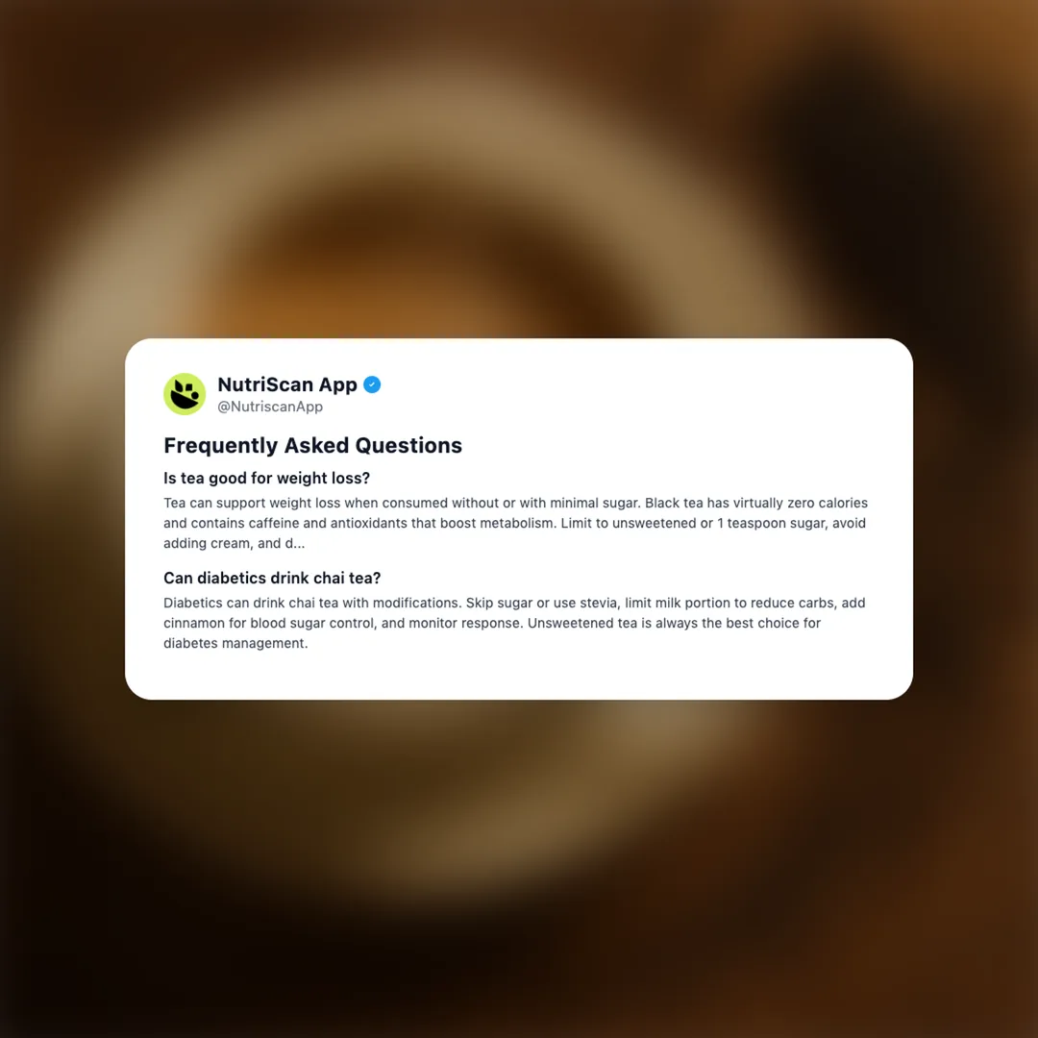Click the word "stevia" in the answer
Image resolution: width=1038 pixels, height=1038 pixels.
point(599,603)
